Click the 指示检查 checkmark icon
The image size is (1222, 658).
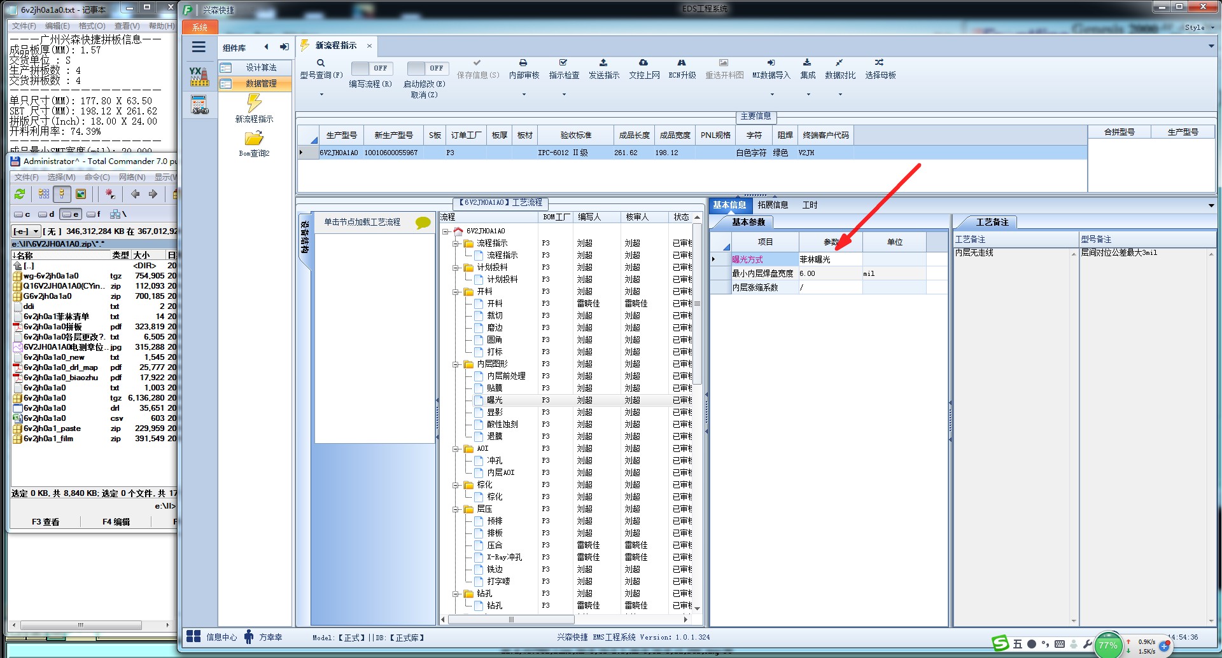(563, 63)
